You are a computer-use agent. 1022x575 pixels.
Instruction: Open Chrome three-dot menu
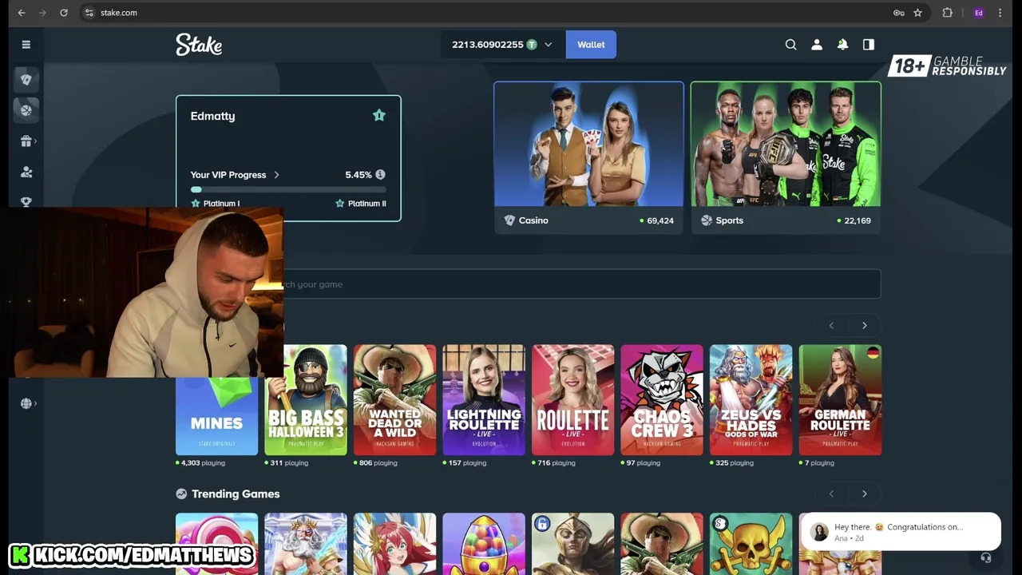[x=1000, y=13]
